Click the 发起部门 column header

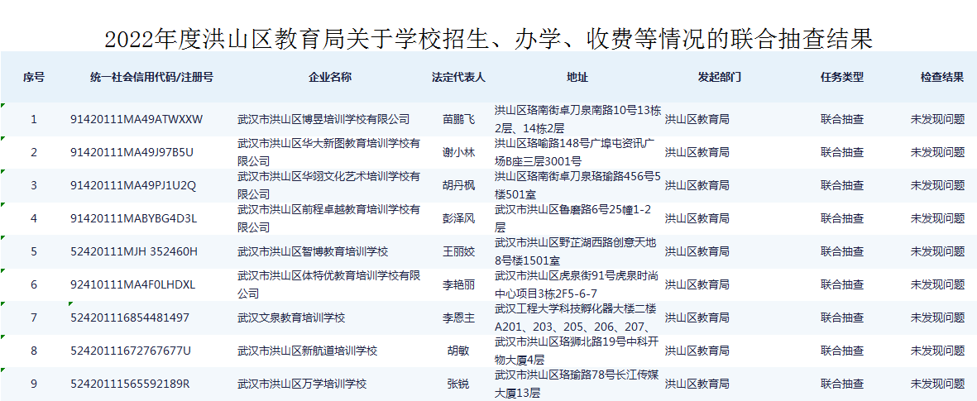pyautogui.click(x=719, y=77)
